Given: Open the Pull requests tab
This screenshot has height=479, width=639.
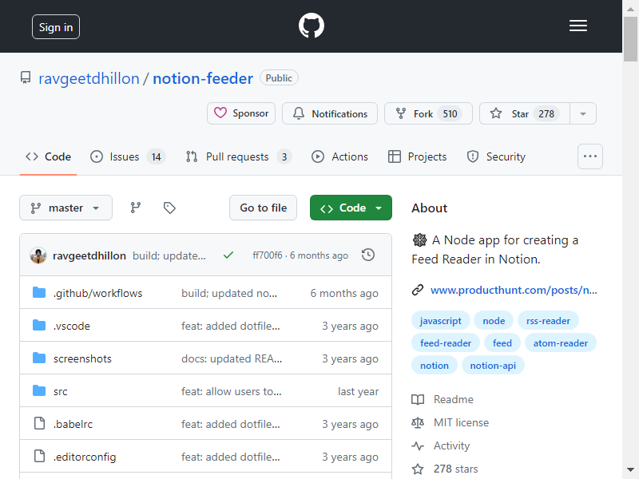Looking at the screenshot, I should (238, 156).
